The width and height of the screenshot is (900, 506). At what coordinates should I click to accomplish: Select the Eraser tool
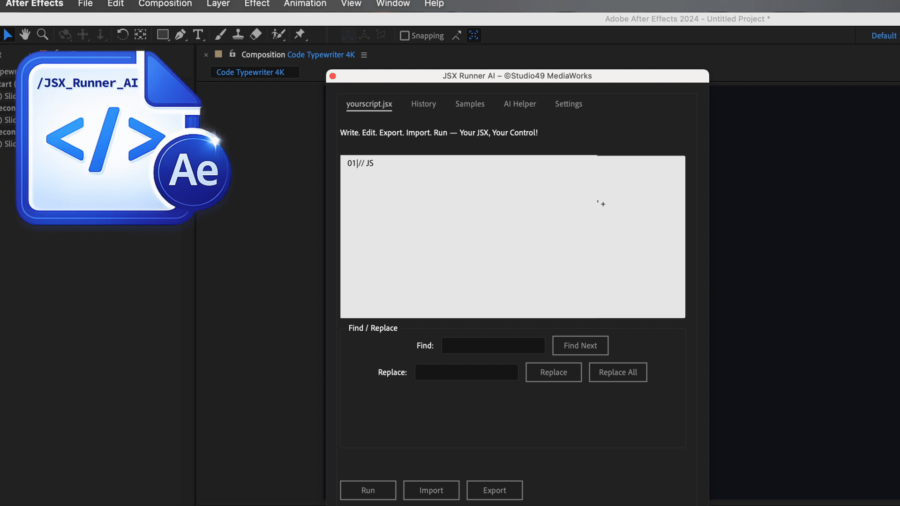tap(256, 35)
